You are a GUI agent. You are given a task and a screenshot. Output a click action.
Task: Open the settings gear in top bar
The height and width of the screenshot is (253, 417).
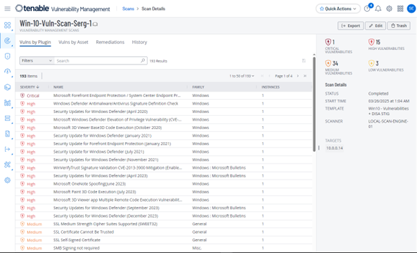(389, 9)
